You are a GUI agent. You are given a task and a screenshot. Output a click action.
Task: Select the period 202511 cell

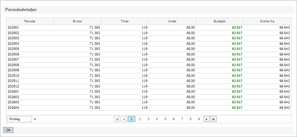pyautogui.click(x=30, y=81)
